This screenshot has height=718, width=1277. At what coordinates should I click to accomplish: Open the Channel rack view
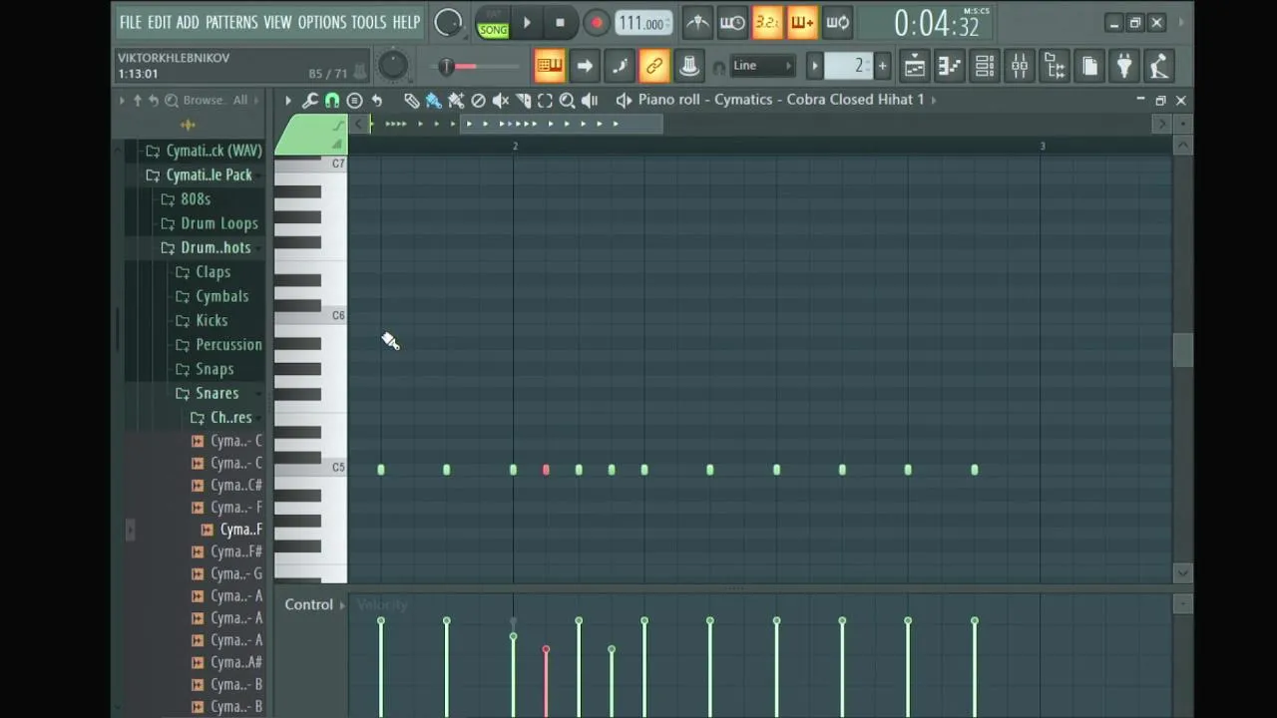click(984, 67)
